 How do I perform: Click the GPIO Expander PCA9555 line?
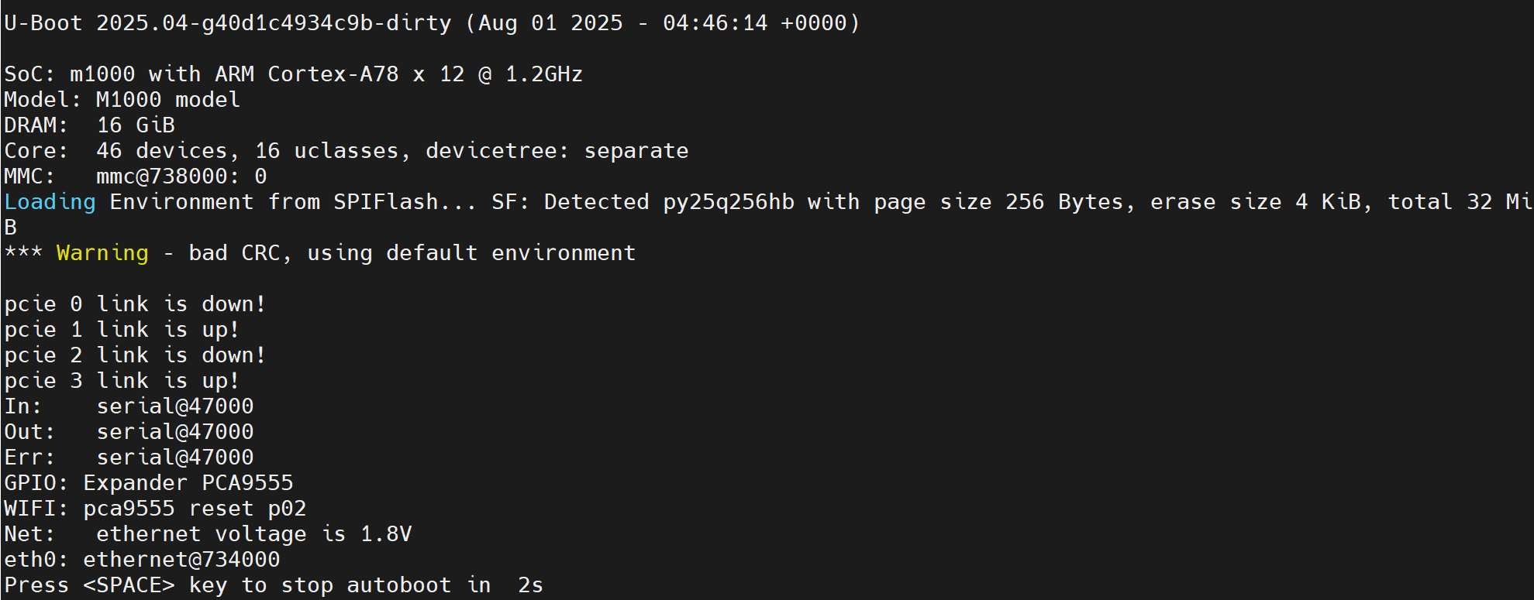(148, 483)
